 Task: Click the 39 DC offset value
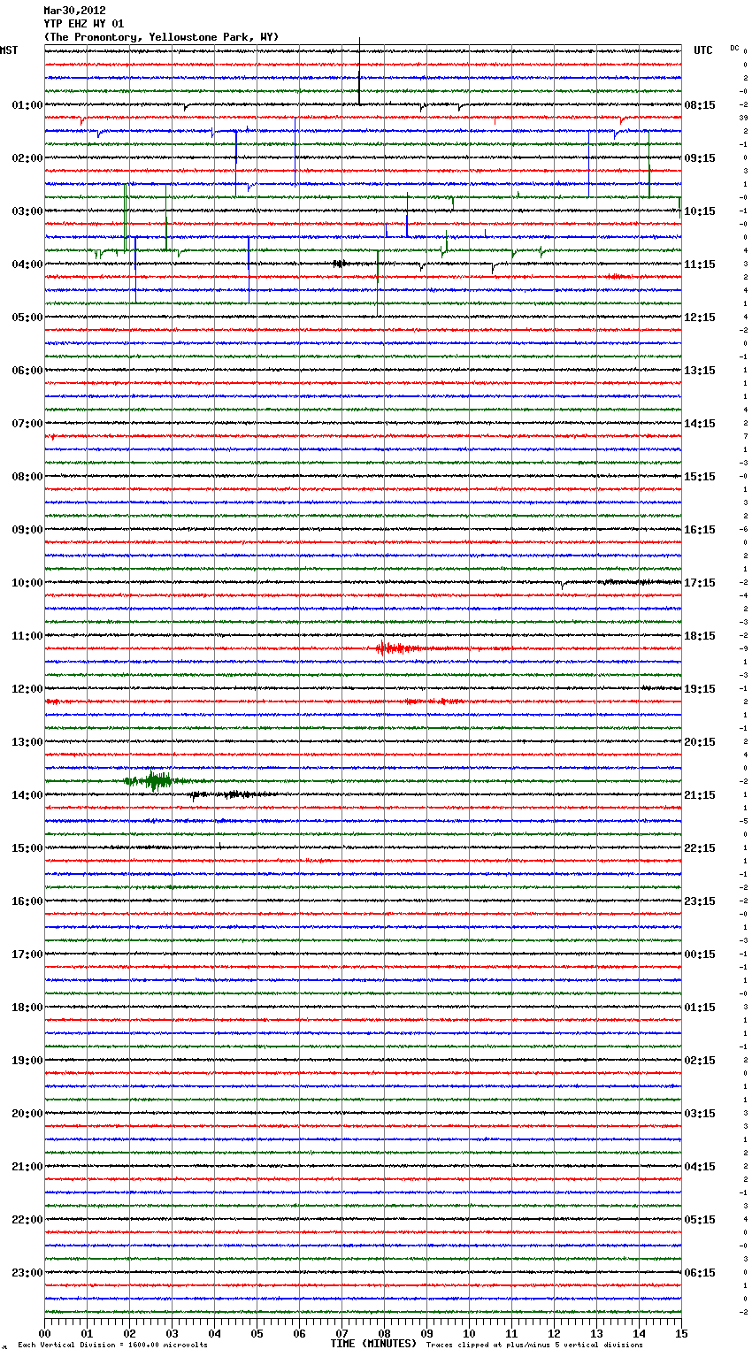tap(744, 118)
